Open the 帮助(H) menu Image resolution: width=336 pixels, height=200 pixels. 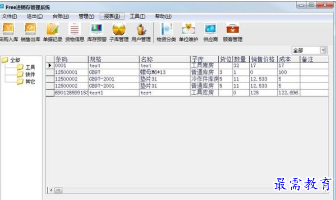[163, 16]
